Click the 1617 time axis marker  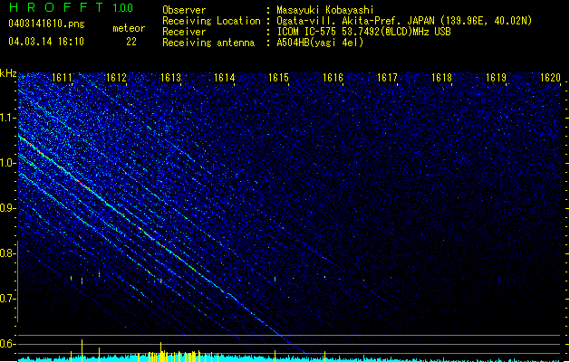point(388,78)
